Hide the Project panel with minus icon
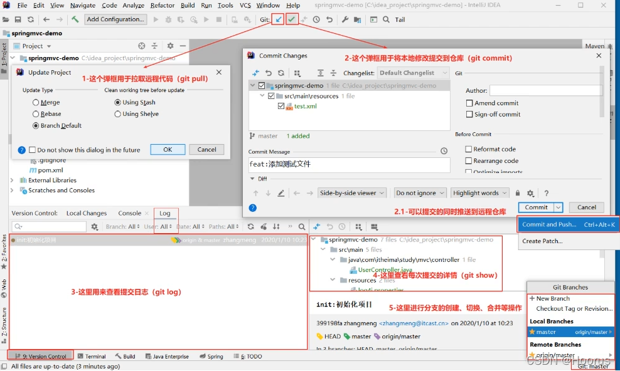This screenshot has height=371, width=620. [x=183, y=46]
